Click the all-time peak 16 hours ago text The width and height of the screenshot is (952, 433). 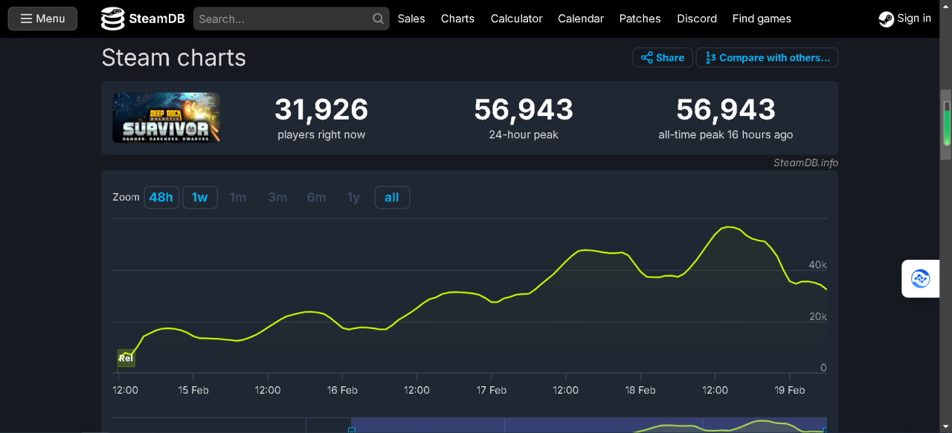point(726,135)
